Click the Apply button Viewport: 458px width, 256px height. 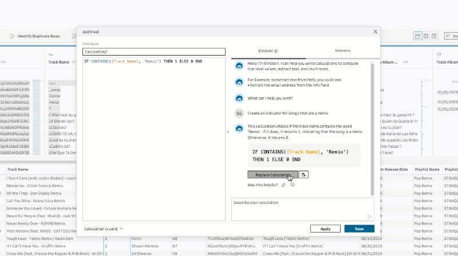[325, 229]
